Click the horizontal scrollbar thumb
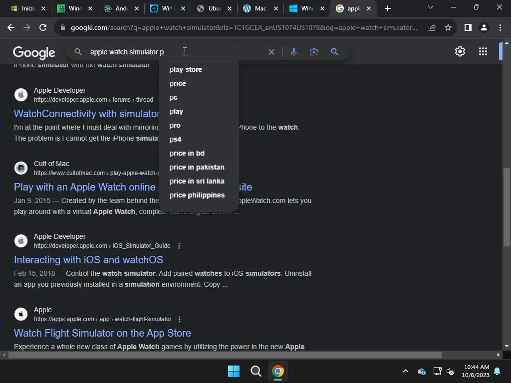This screenshot has width=511, height=383. [225, 355]
